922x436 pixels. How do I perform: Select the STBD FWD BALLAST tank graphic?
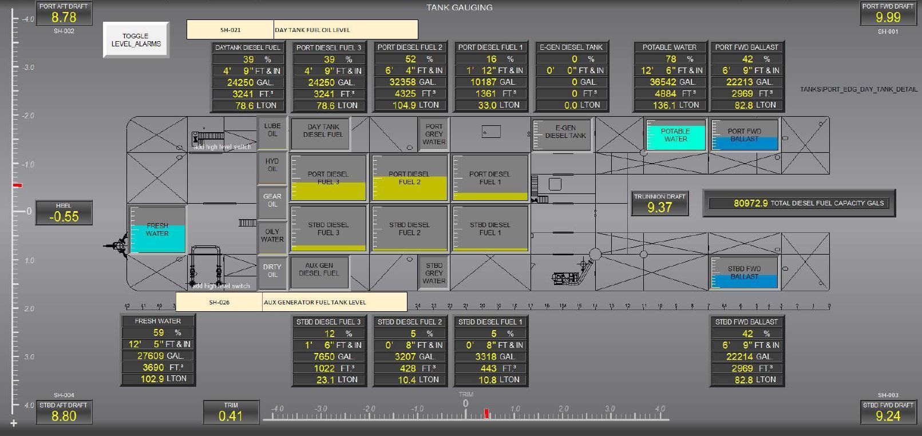click(x=745, y=272)
